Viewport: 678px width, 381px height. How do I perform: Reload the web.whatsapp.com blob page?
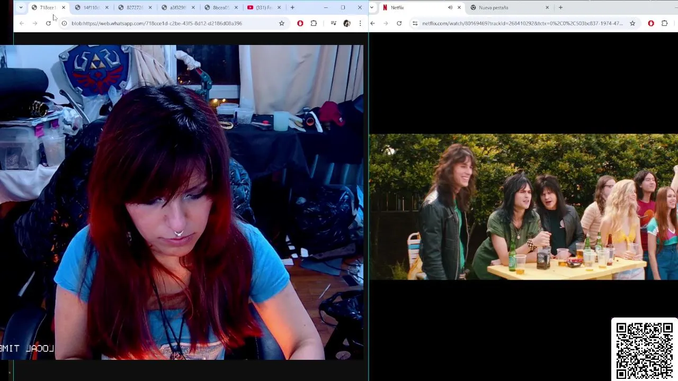pyautogui.click(x=48, y=23)
